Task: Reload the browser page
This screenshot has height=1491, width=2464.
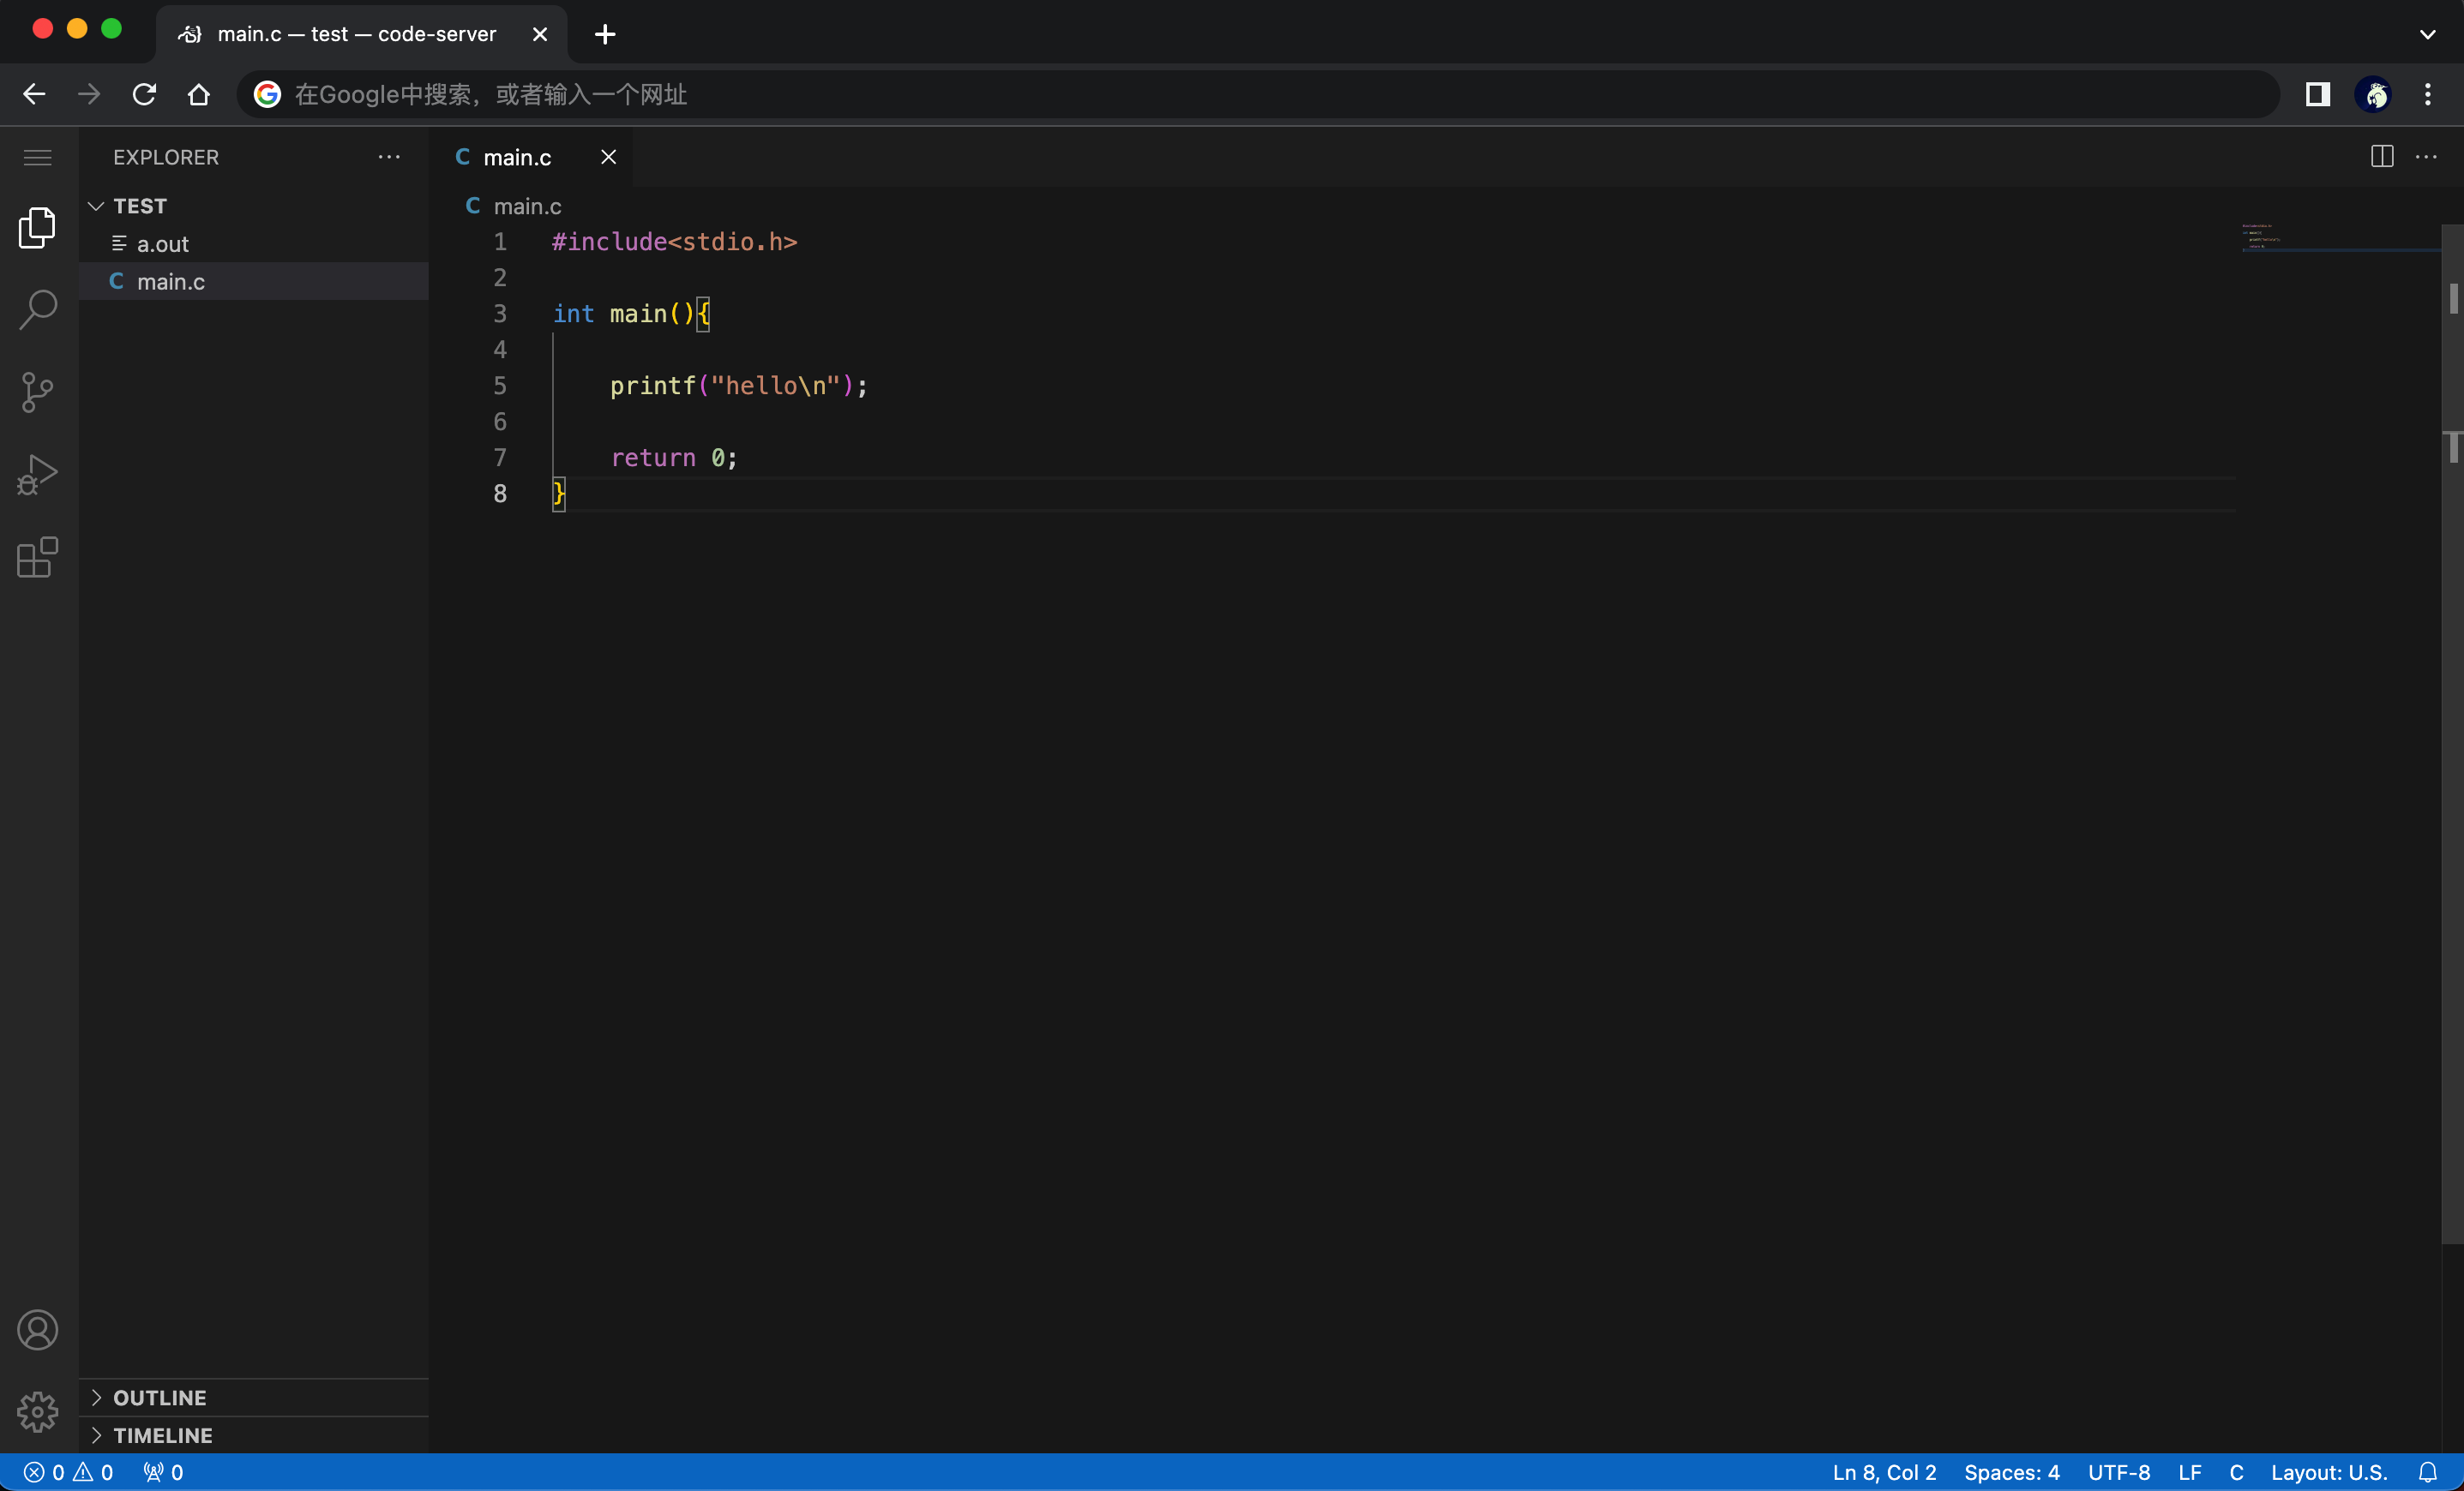Action: (144, 94)
